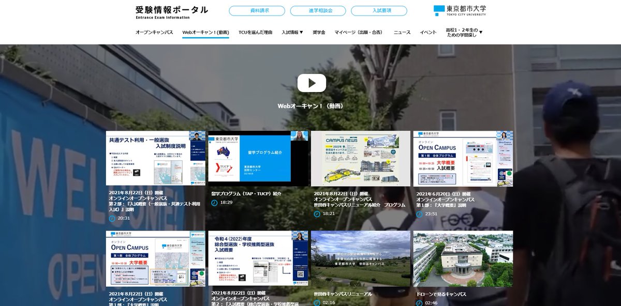Open the Tokyo City University logo link

tap(460, 11)
